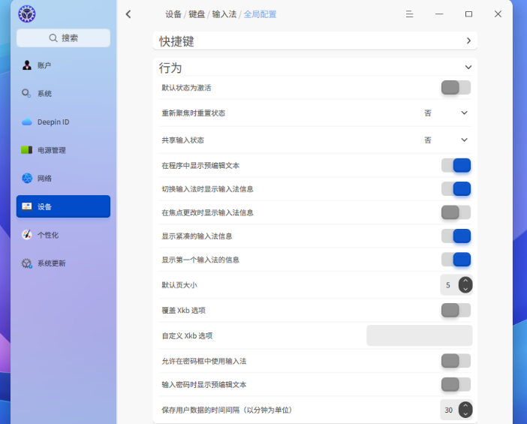The height and width of the screenshot is (424, 527).
Task: Click the 网络 globe icon
Action: point(27,178)
